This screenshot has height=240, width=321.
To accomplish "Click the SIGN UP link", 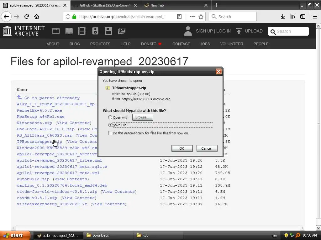I will [204, 31].
